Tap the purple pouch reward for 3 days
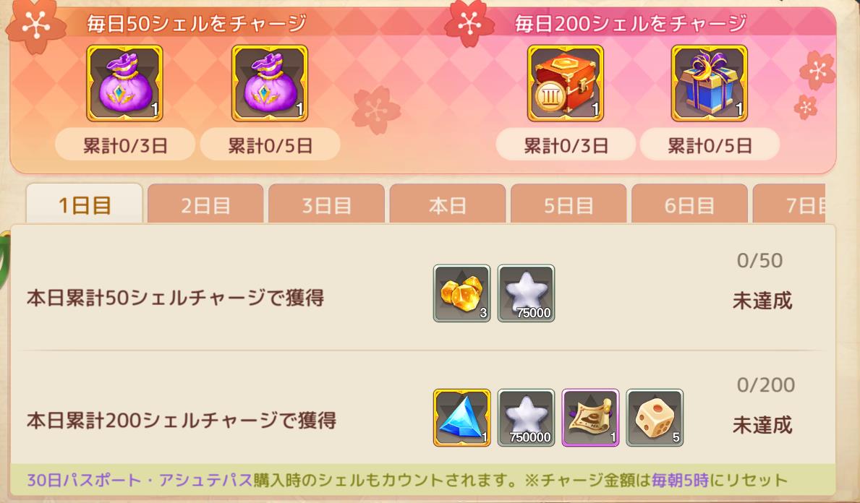The height and width of the screenshot is (503, 860). pos(124,82)
